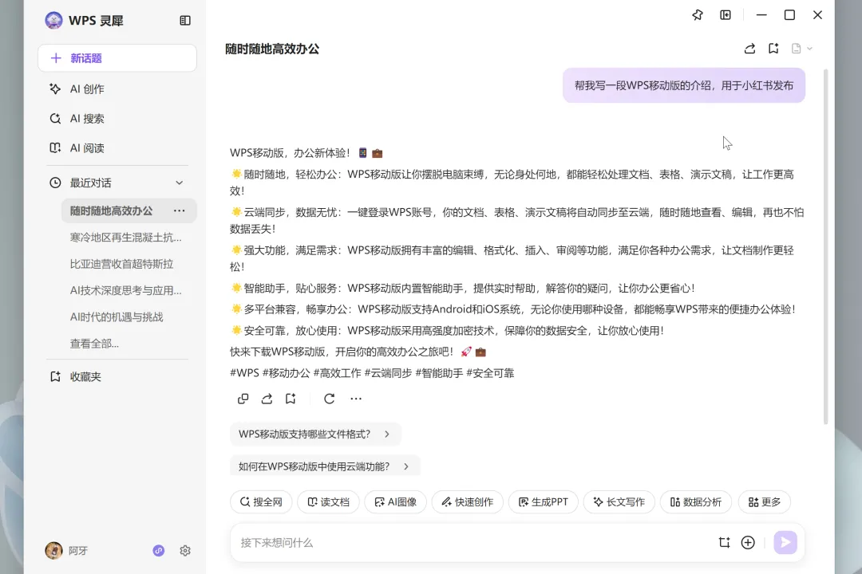862x574 pixels.
Task: Choose the 长文写作 tool
Action: [x=619, y=502]
